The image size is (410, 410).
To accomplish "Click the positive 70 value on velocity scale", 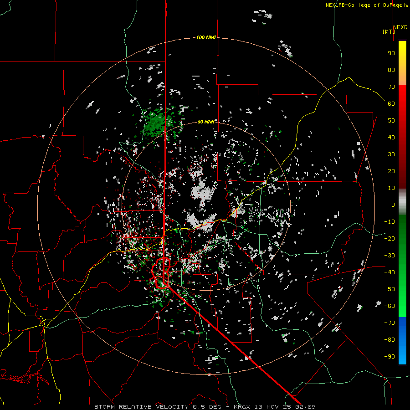I will tap(391, 87).
